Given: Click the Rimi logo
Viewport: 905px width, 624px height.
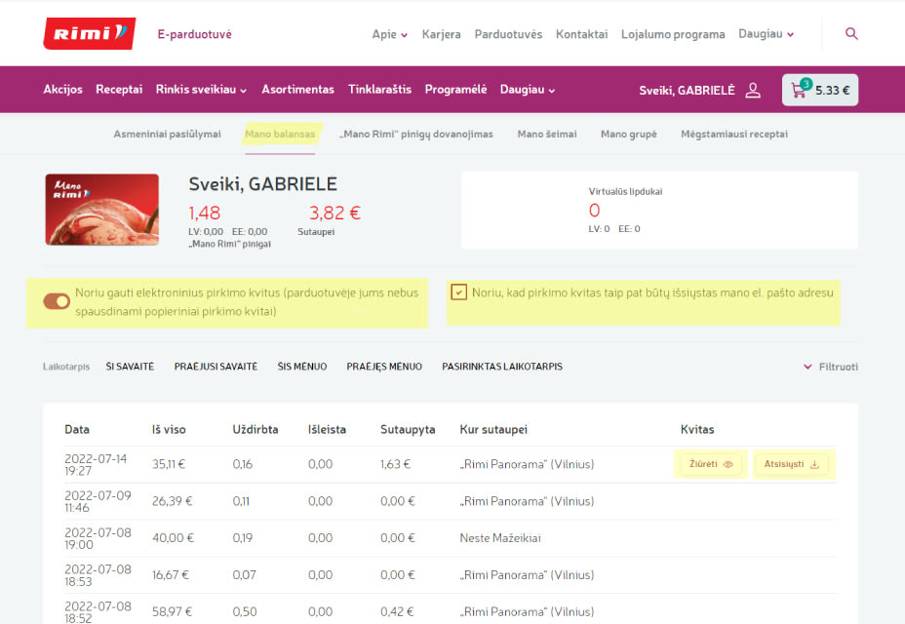Looking at the screenshot, I should (89, 34).
